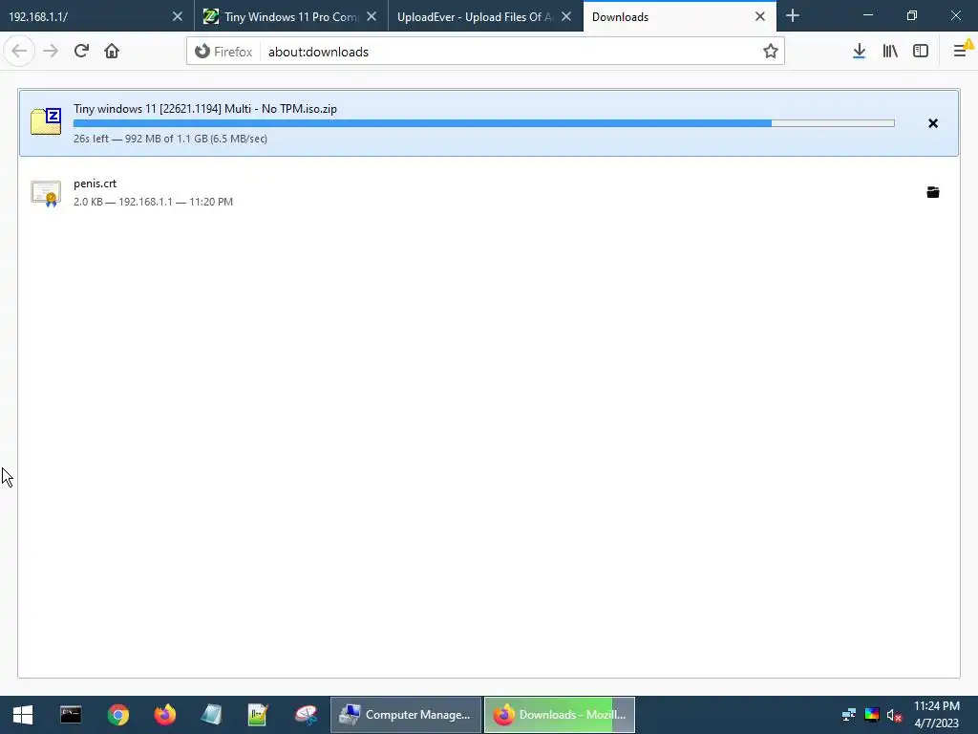Viewport: 978px width, 734px height.
Task: Restore down the Firefox window
Action: tap(911, 15)
